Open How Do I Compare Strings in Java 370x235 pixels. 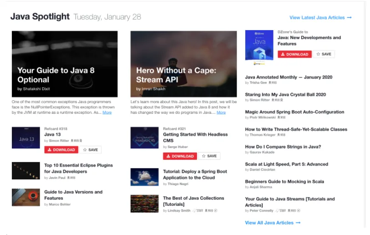click(x=283, y=147)
